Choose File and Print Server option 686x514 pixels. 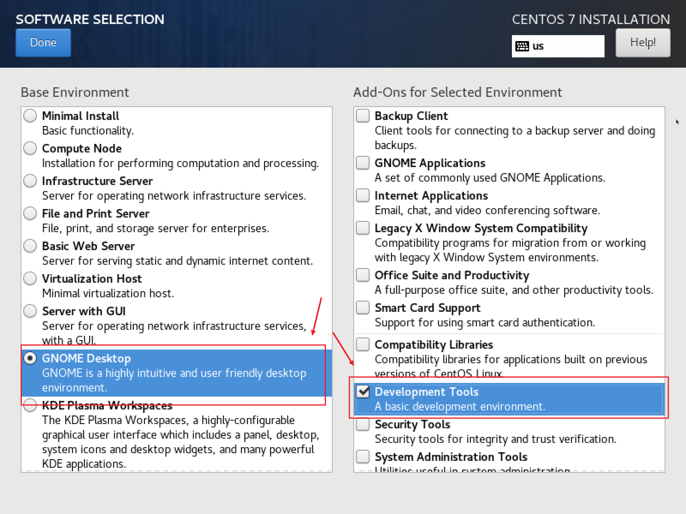pyautogui.click(x=30, y=214)
